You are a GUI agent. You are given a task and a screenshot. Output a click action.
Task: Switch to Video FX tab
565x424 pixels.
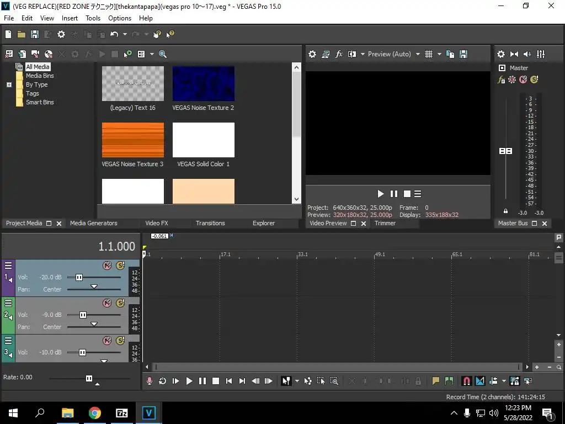pyautogui.click(x=156, y=223)
